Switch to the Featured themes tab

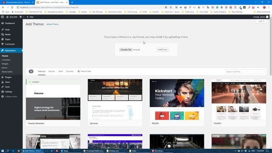coord(42,71)
